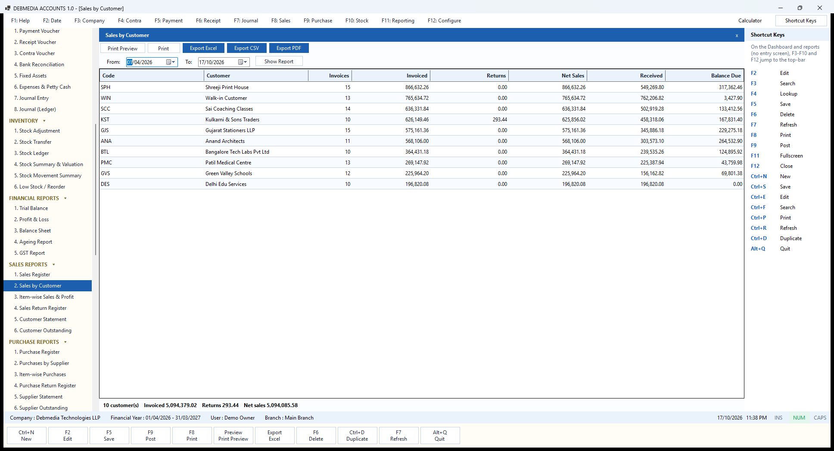The height and width of the screenshot is (451, 834).
Task: Click the F7 Refresh footer button
Action: [398, 436]
